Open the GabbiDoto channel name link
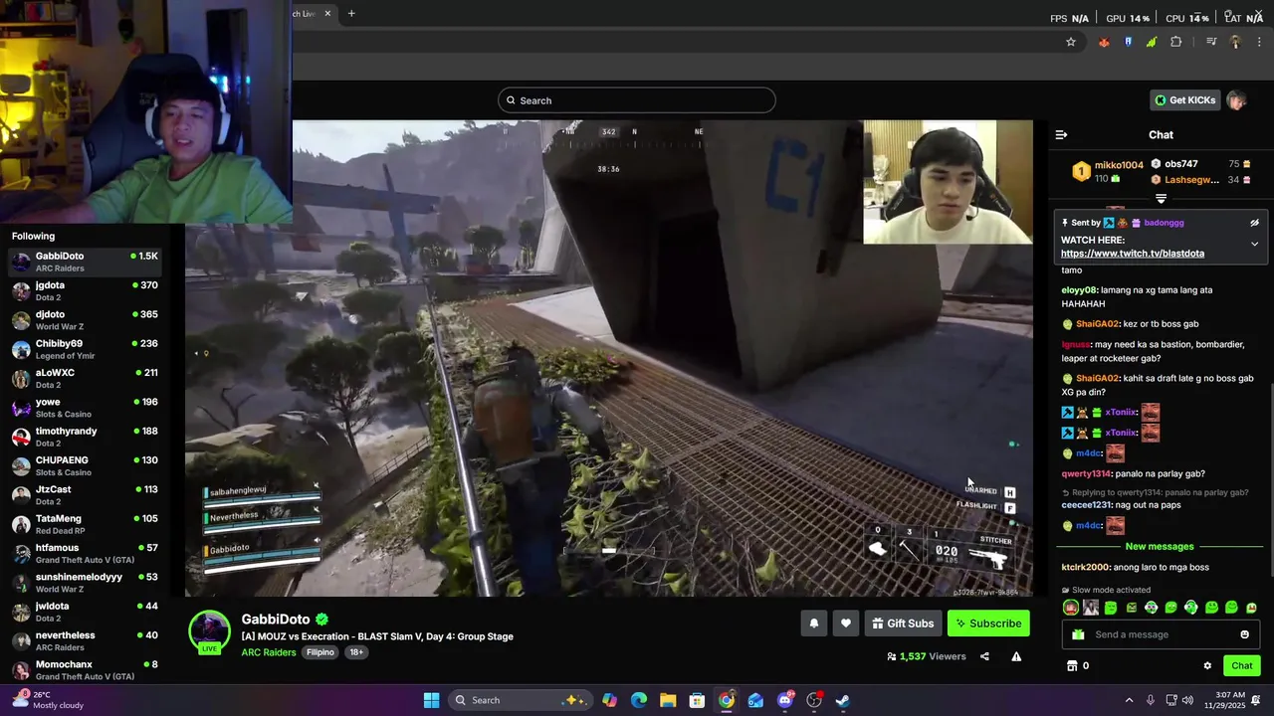1274x716 pixels. [x=276, y=619]
